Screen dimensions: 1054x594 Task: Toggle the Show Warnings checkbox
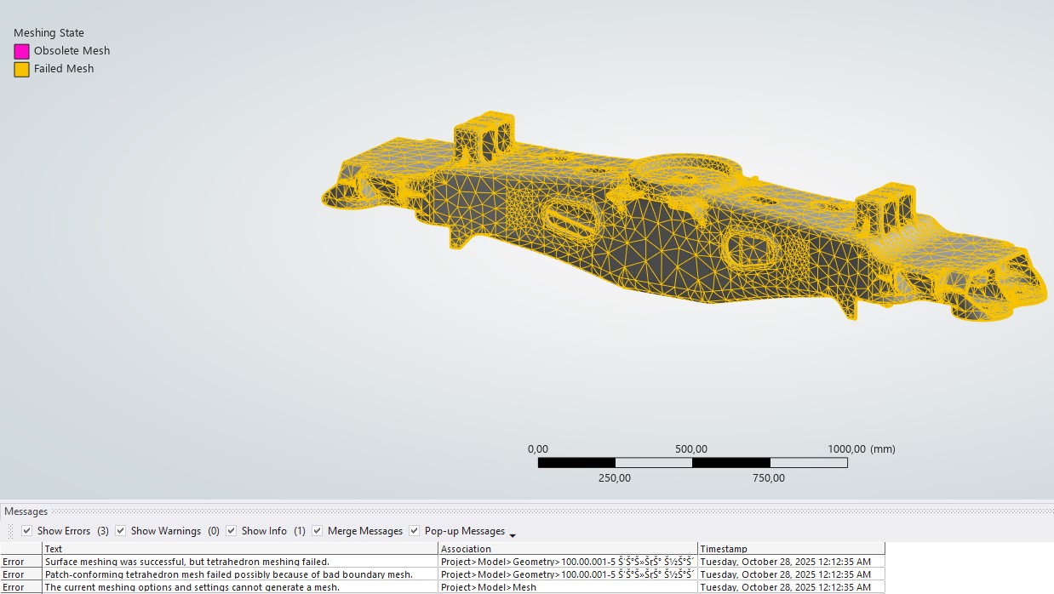(x=121, y=531)
